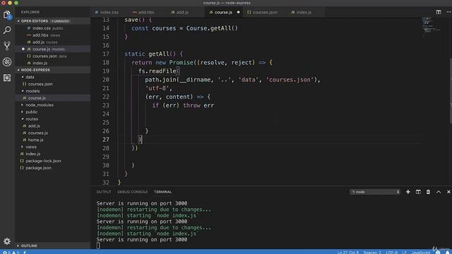The height and width of the screenshot is (254, 452).
Task: Open home.js under routes folder
Action: pos(53,140)
